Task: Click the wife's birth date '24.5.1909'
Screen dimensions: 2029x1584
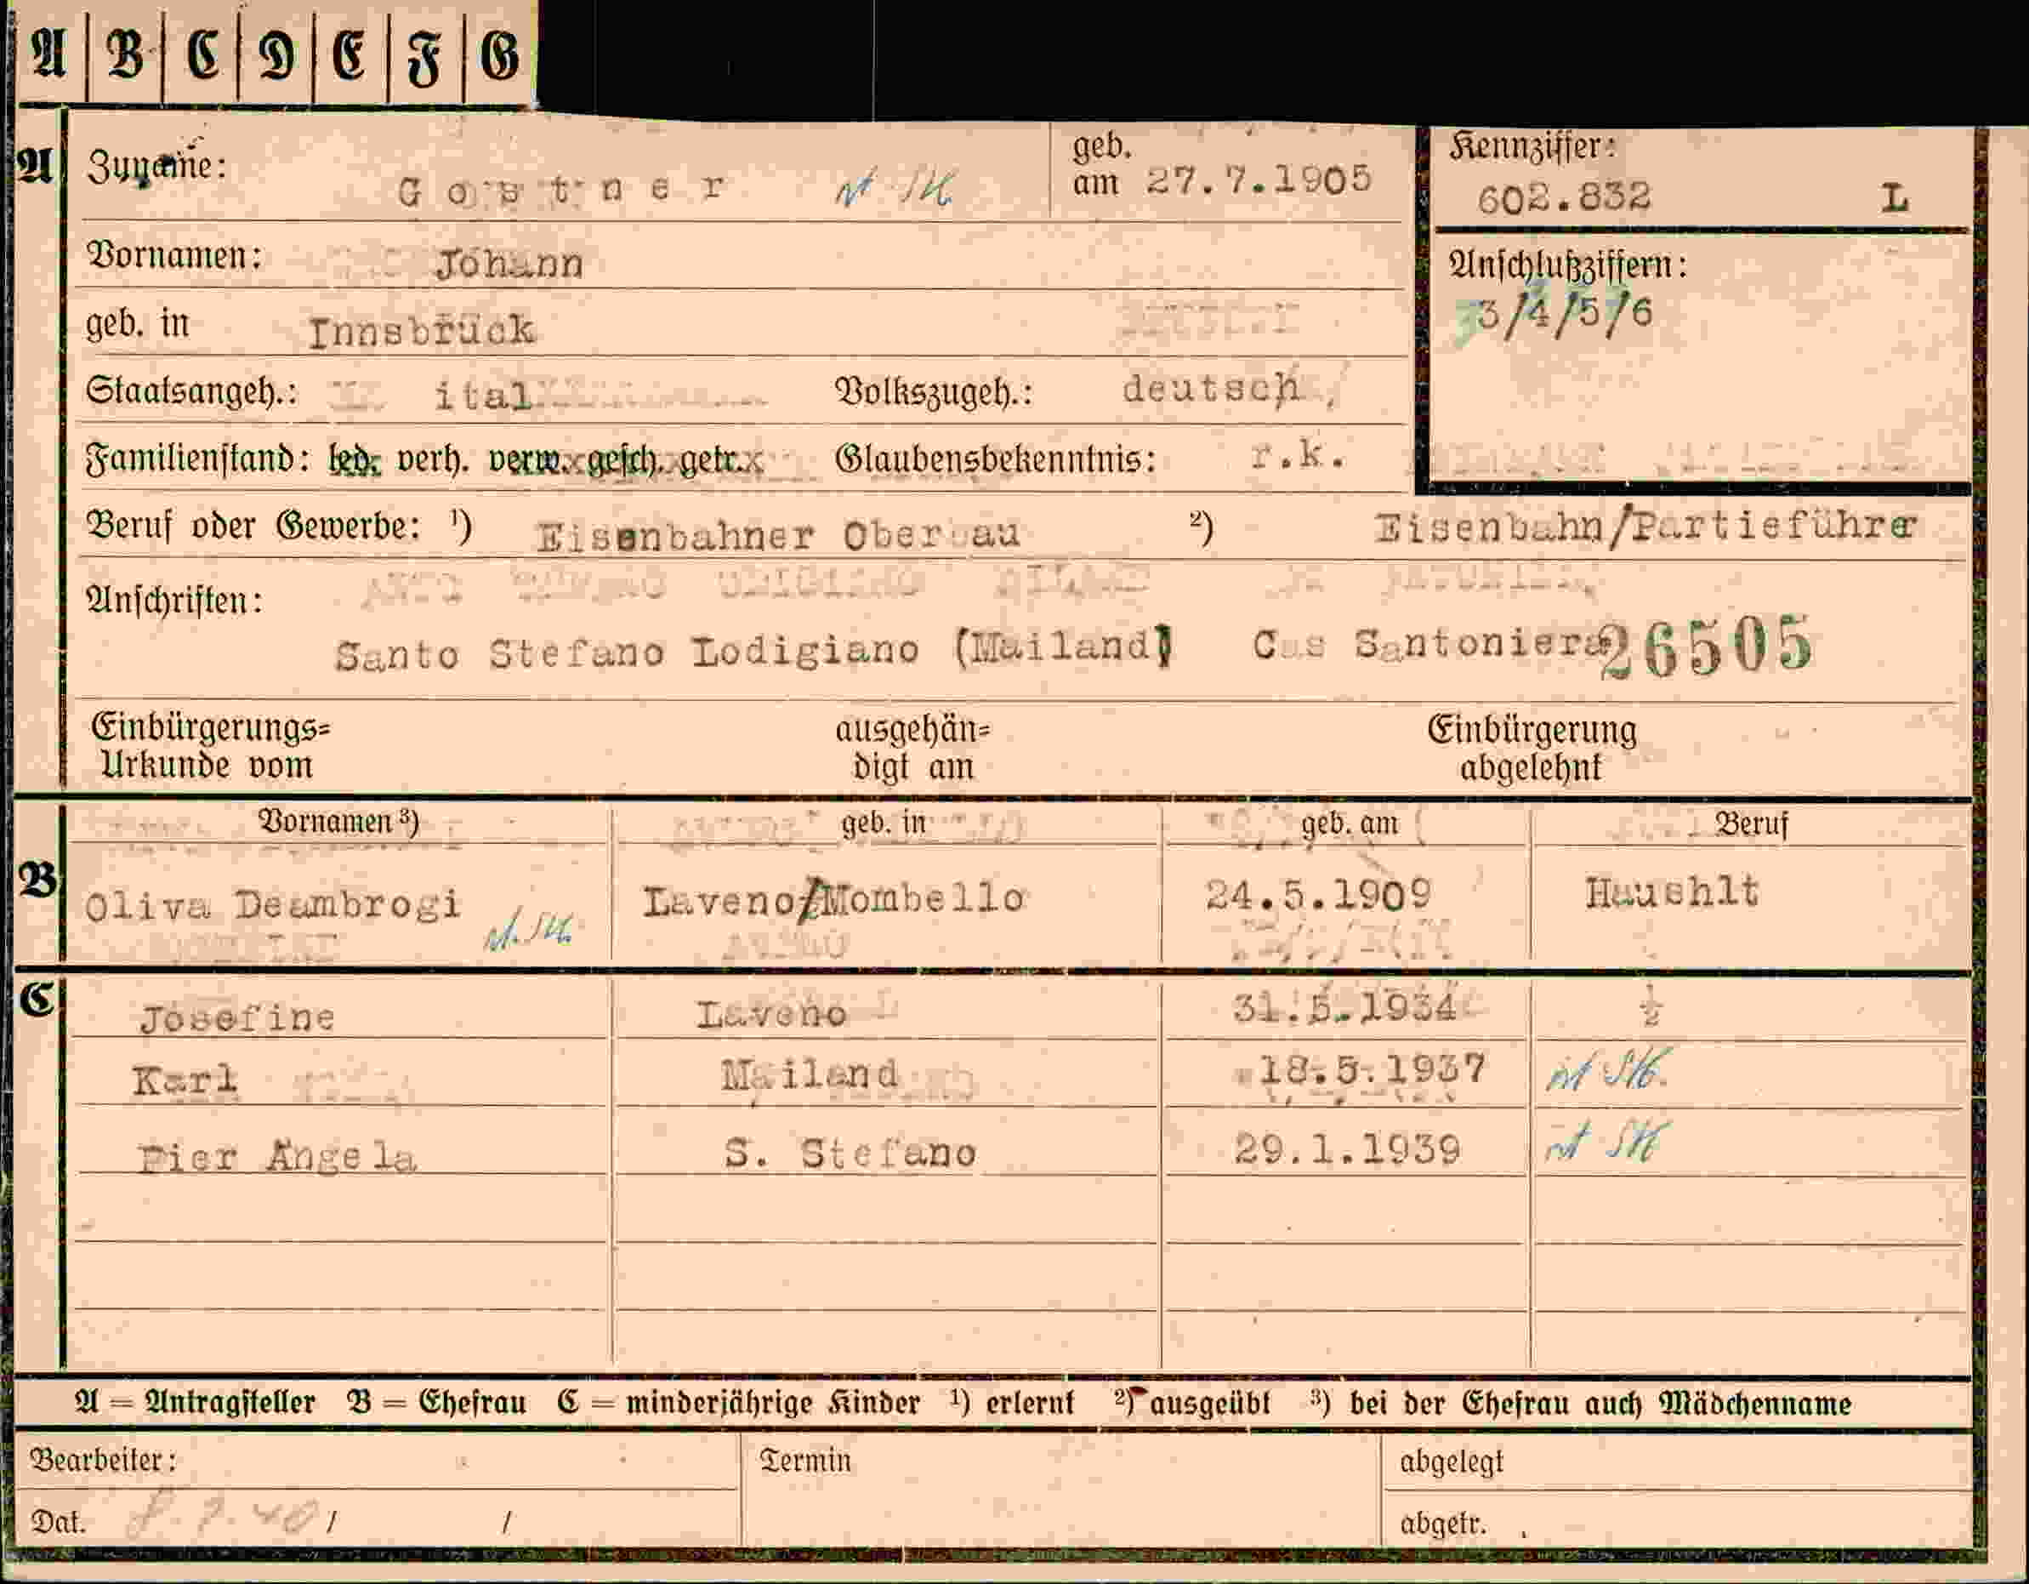Action: [1318, 895]
